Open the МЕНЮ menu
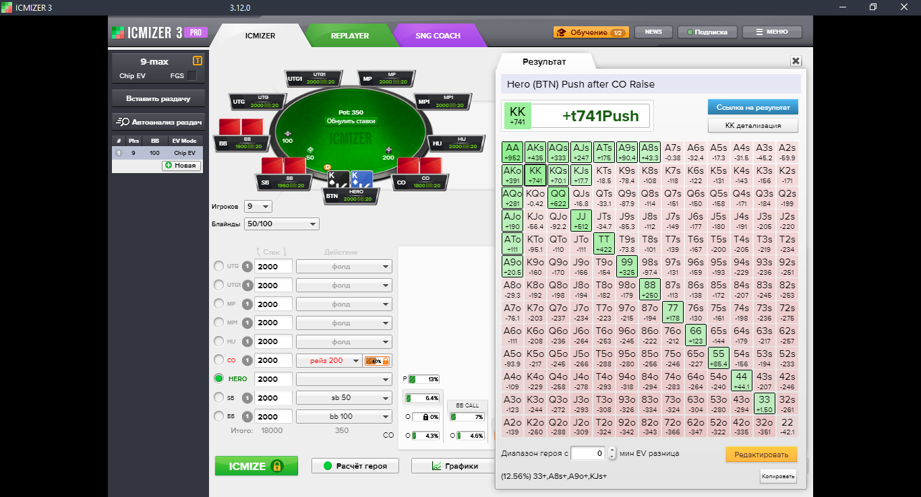 (x=772, y=32)
